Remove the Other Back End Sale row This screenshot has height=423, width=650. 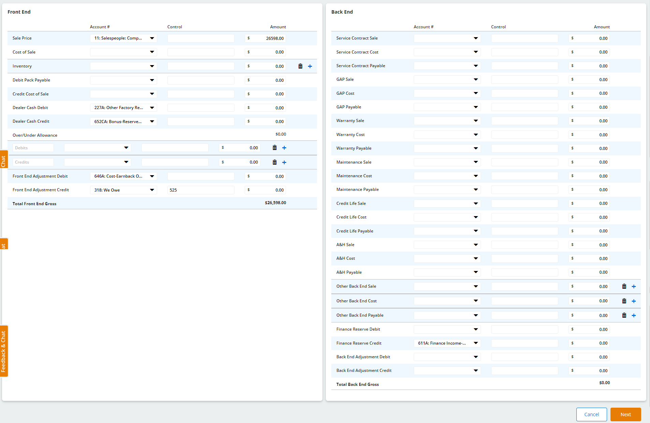coord(624,286)
